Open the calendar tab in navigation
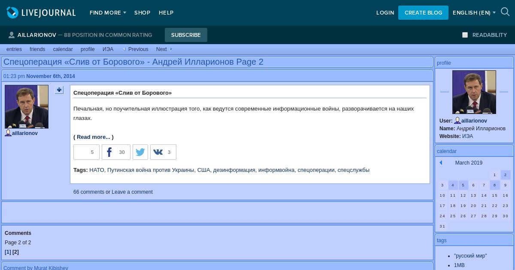The width and height of the screenshot is (515, 270). point(63,49)
